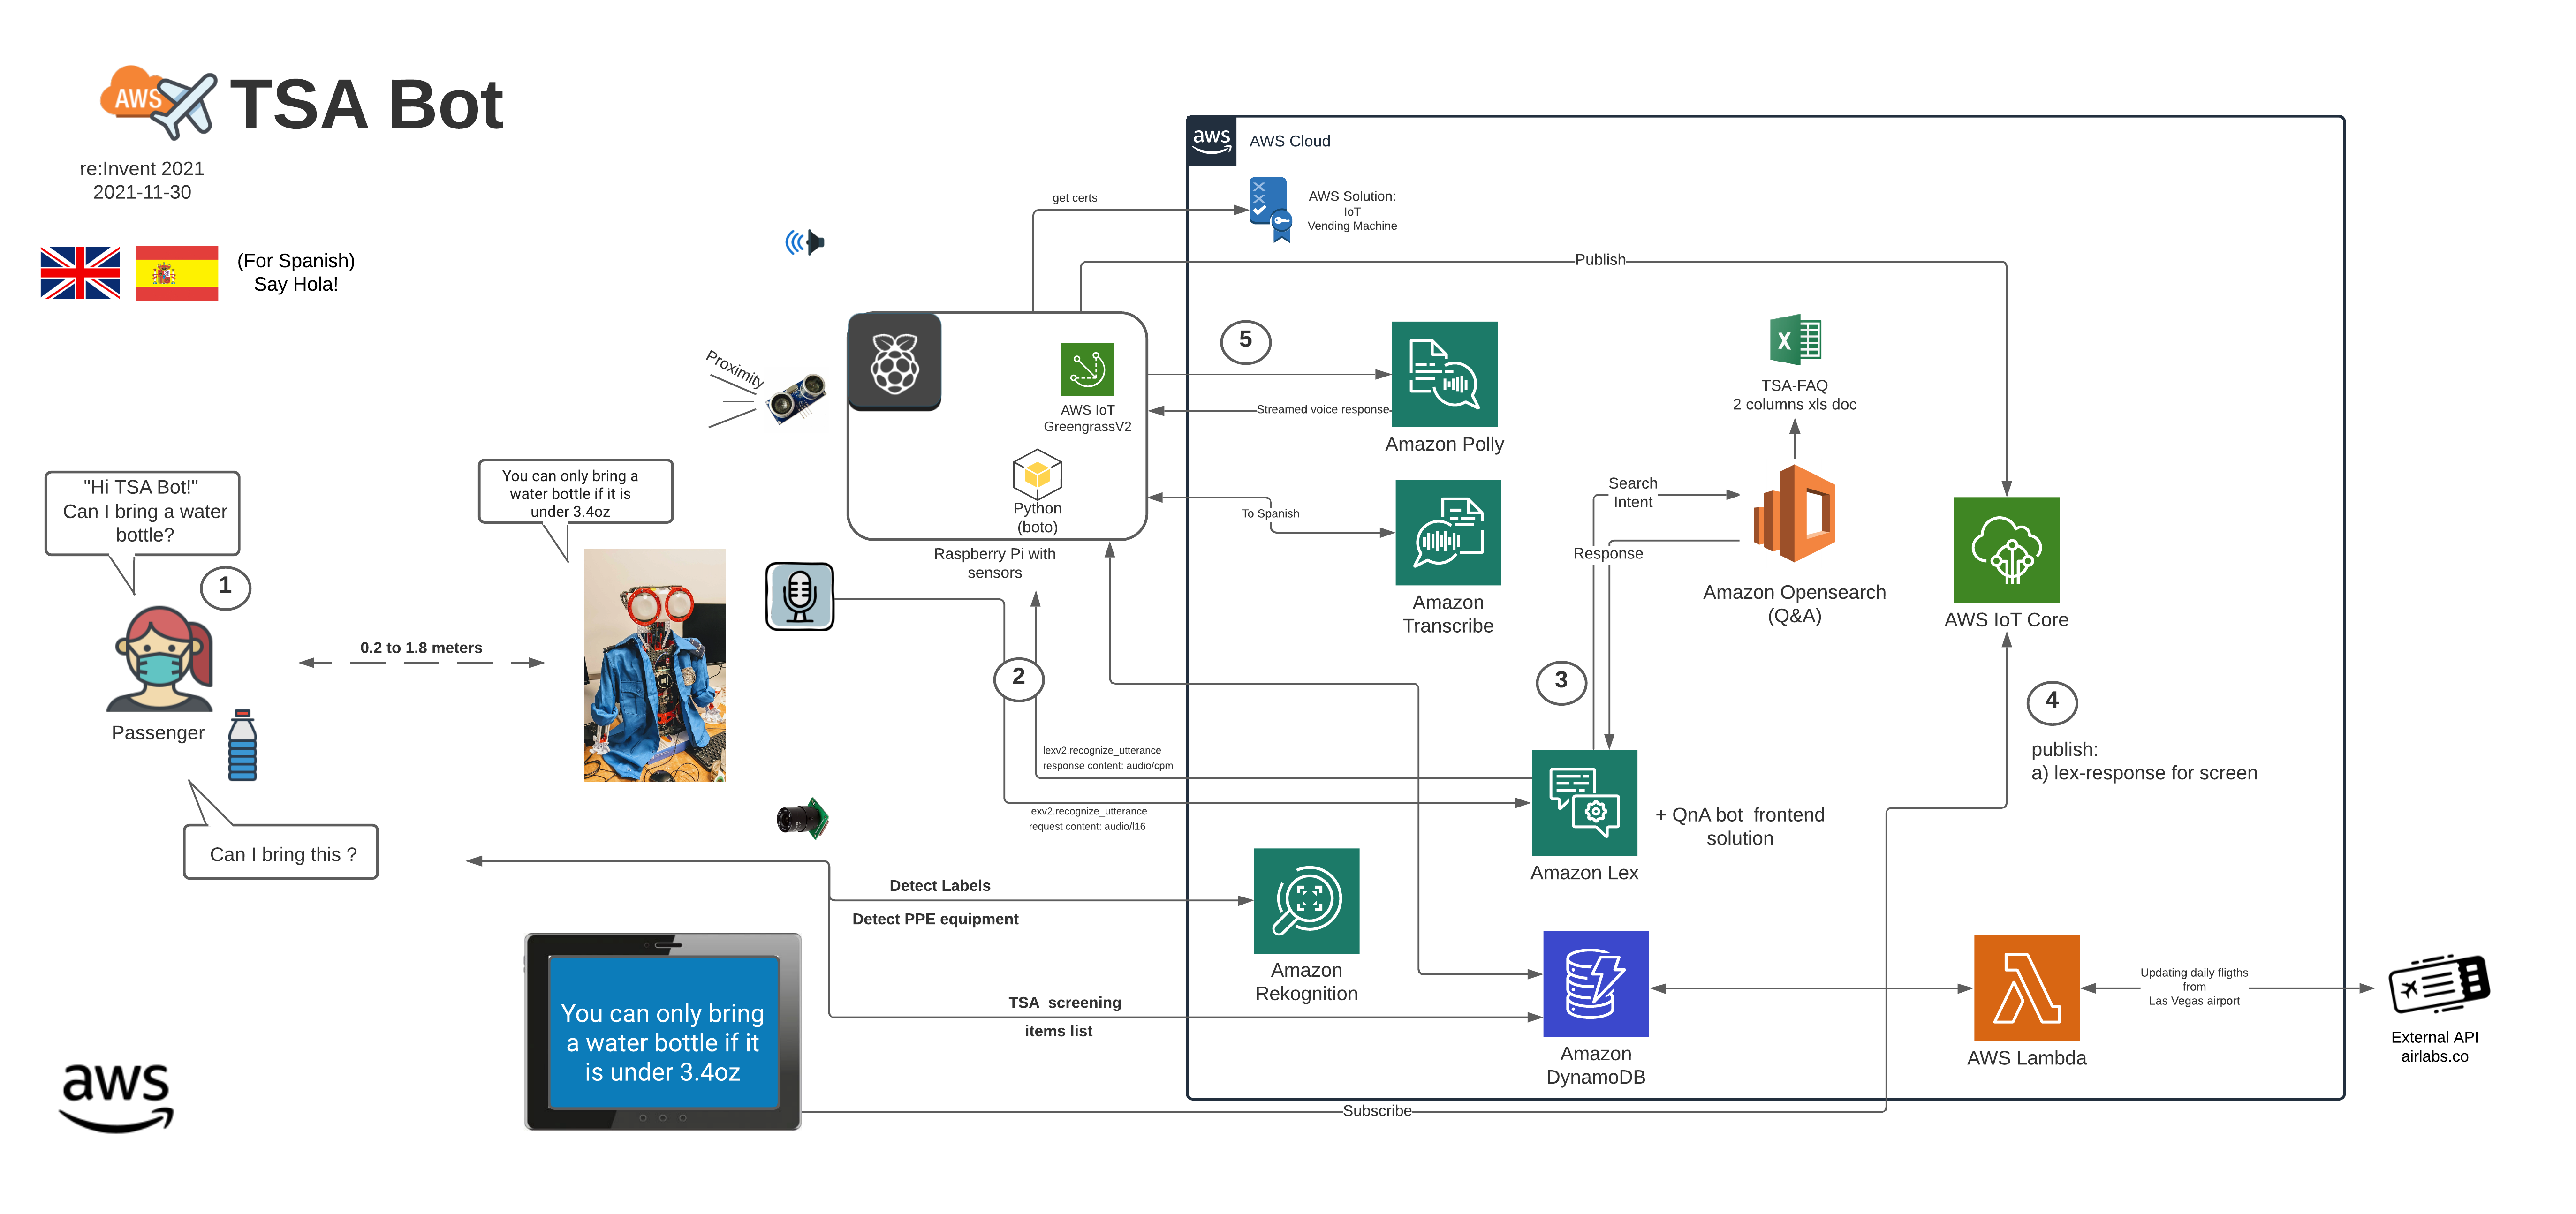The image size is (2576, 1214).
Task: Click the AWS IoT Core icon
Action: point(2006,549)
